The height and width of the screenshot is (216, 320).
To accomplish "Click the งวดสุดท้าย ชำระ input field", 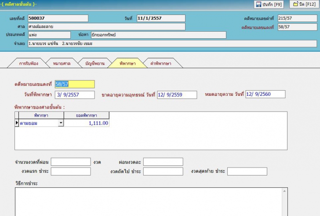I will click(x=247, y=171).
